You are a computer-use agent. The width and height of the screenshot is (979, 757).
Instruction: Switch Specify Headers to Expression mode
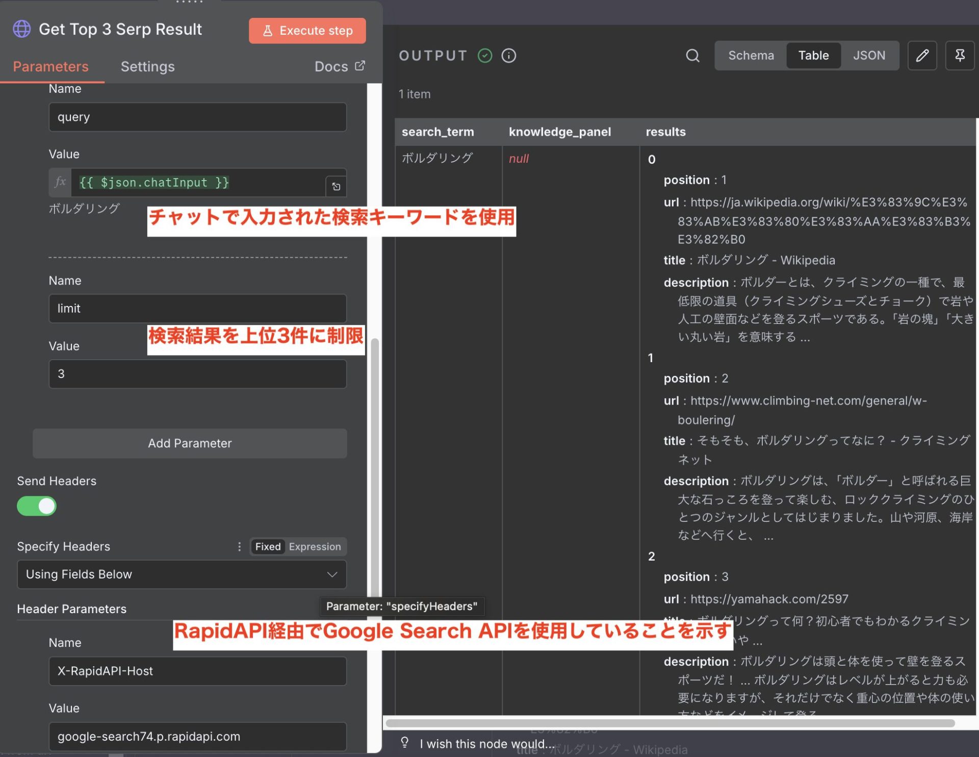315,547
